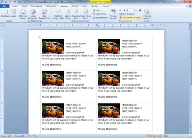Open the Envelopes tool
The width and height of the screenshot is (192, 138).
(x=5, y=13)
